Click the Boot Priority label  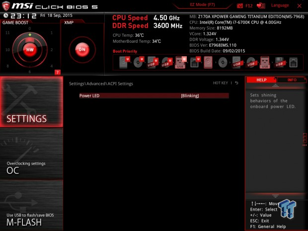(x=125, y=51)
